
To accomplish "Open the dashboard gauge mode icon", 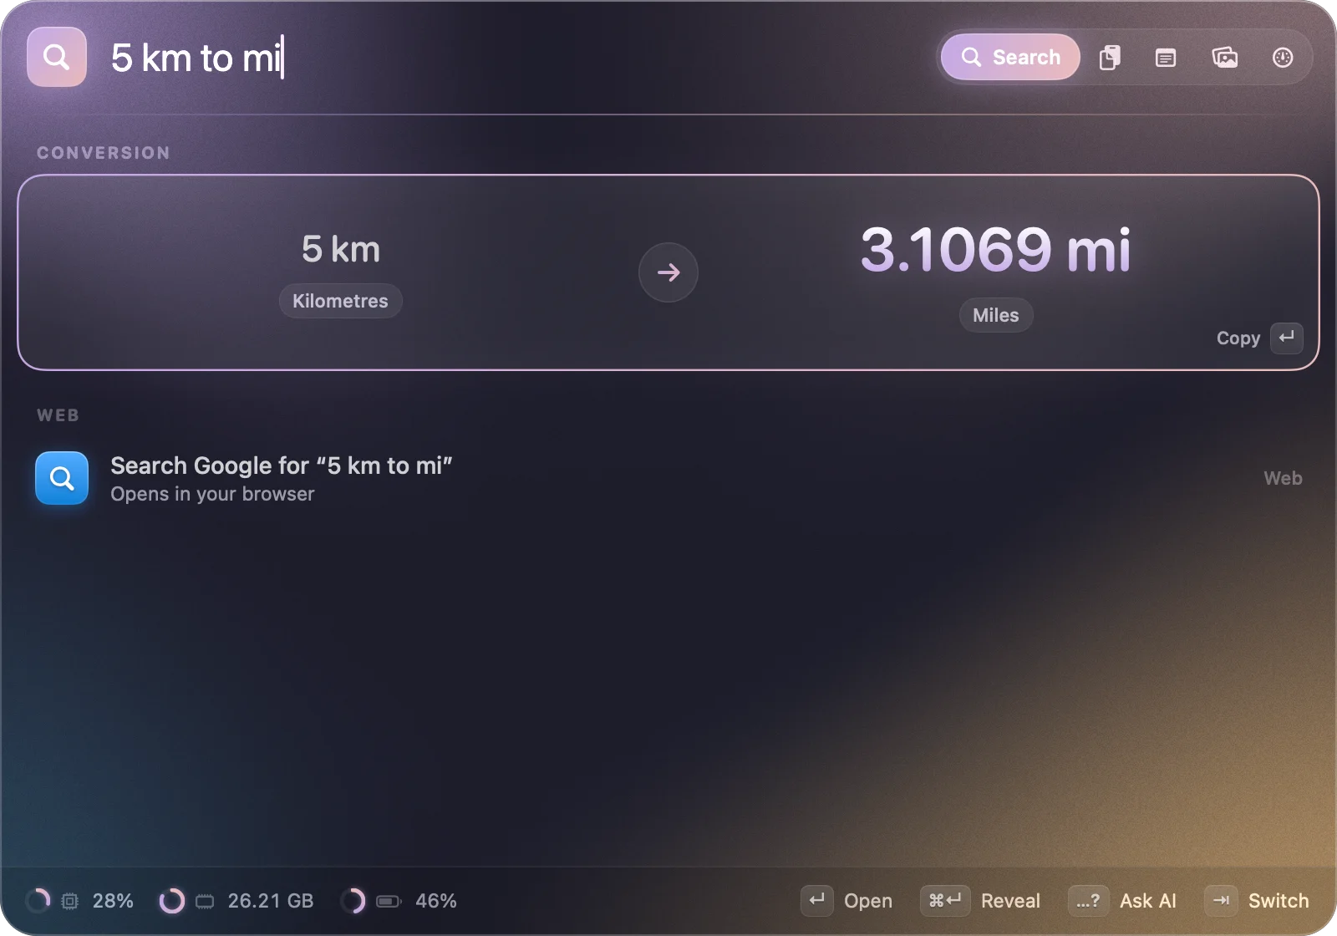I will pyautogui.click(x=1283, y=57).
